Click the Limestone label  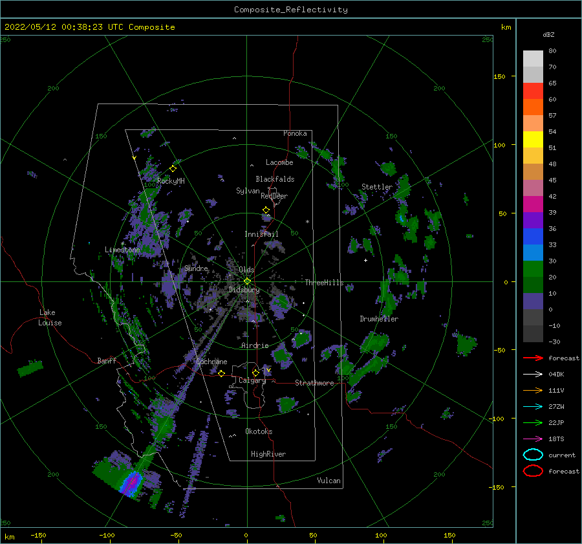point(122,250)
